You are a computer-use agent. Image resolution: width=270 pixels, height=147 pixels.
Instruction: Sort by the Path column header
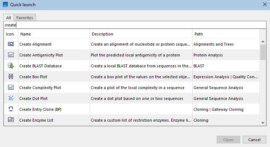click(226, 34)
